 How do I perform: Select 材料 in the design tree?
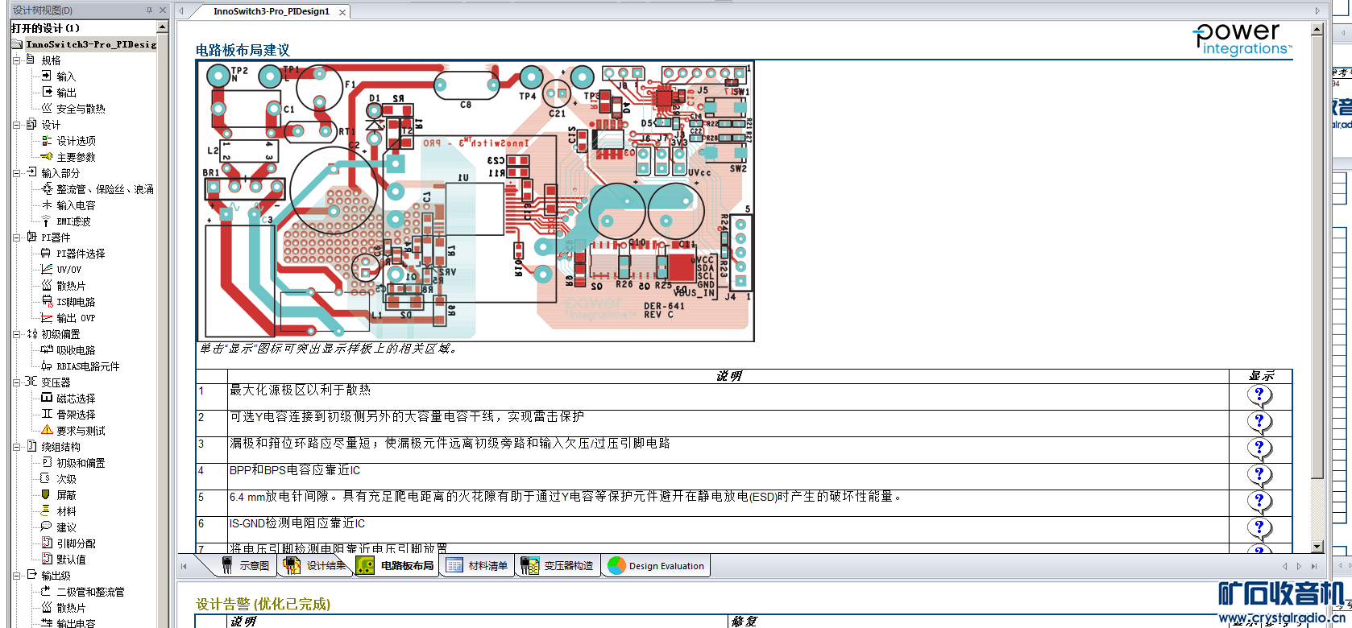click(66, 511)
